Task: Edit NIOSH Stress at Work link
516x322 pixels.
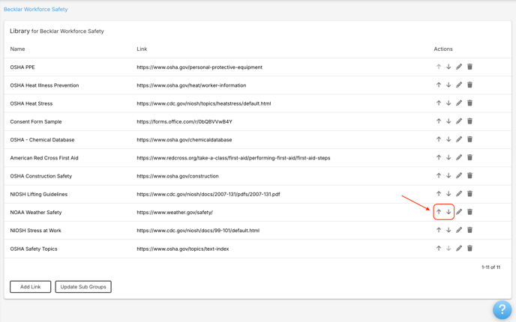Action: point(459,230)
